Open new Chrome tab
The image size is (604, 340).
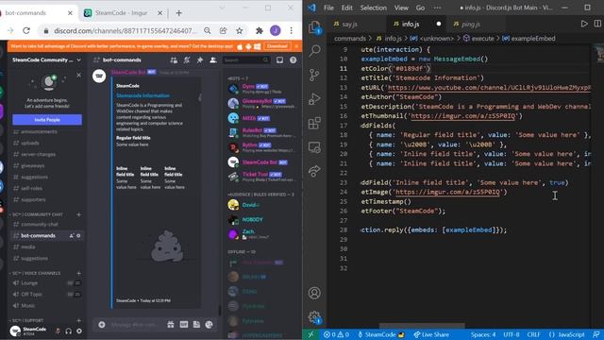point(178,12)
